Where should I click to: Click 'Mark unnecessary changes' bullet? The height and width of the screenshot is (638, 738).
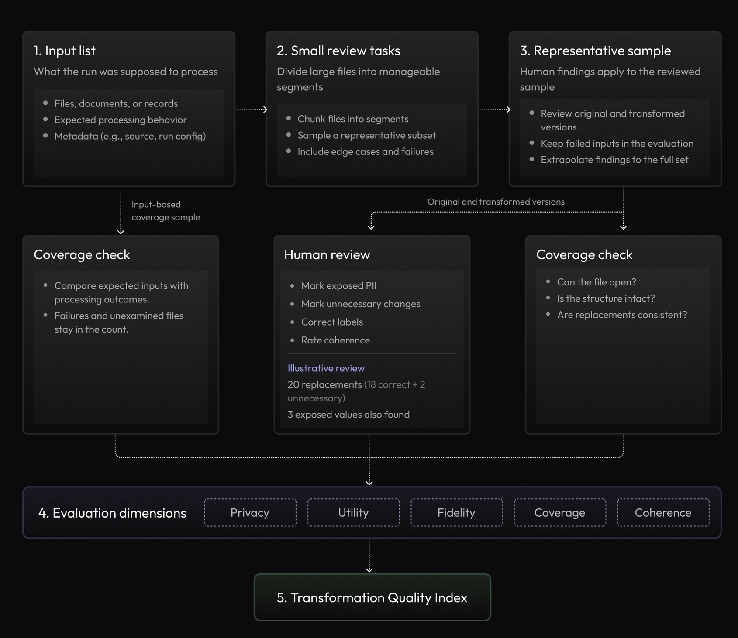click(x=361, y=304)
